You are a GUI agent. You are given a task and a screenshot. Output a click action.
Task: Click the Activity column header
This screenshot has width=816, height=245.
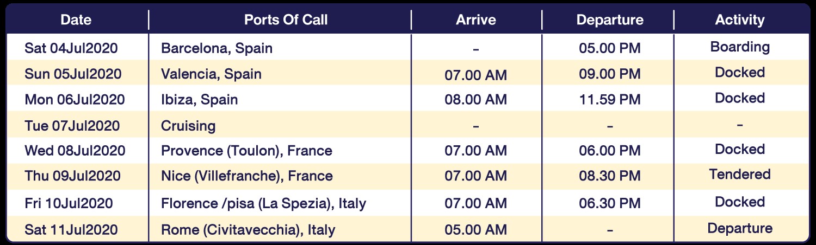pyautogui.click(x=740, y=20)
